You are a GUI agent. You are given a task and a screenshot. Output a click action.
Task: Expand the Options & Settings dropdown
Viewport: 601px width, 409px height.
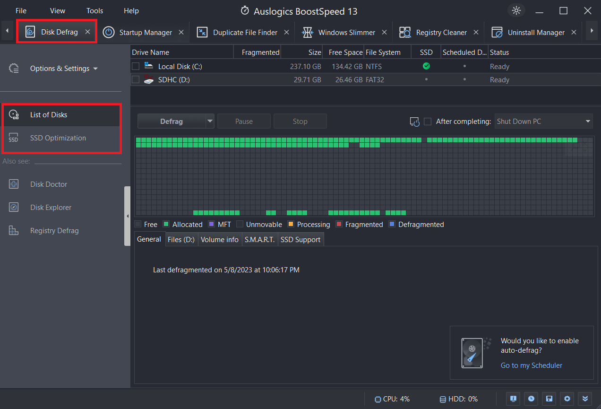pos(95,69)
